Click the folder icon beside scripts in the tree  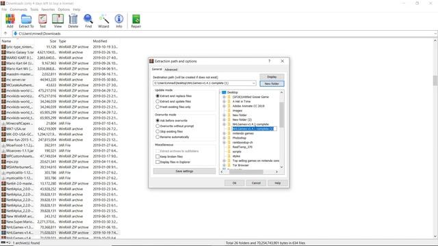229,152
